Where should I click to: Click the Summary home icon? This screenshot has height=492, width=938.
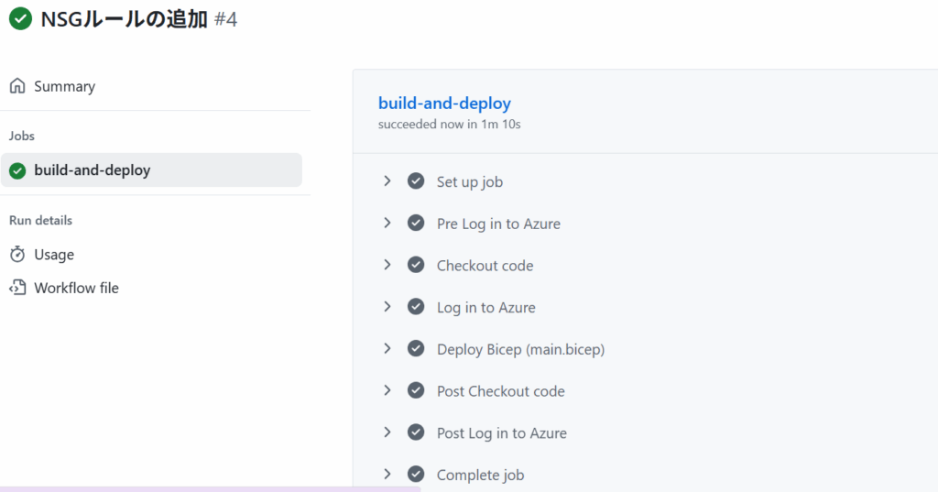pyautogui.click(x=17, y=86)
